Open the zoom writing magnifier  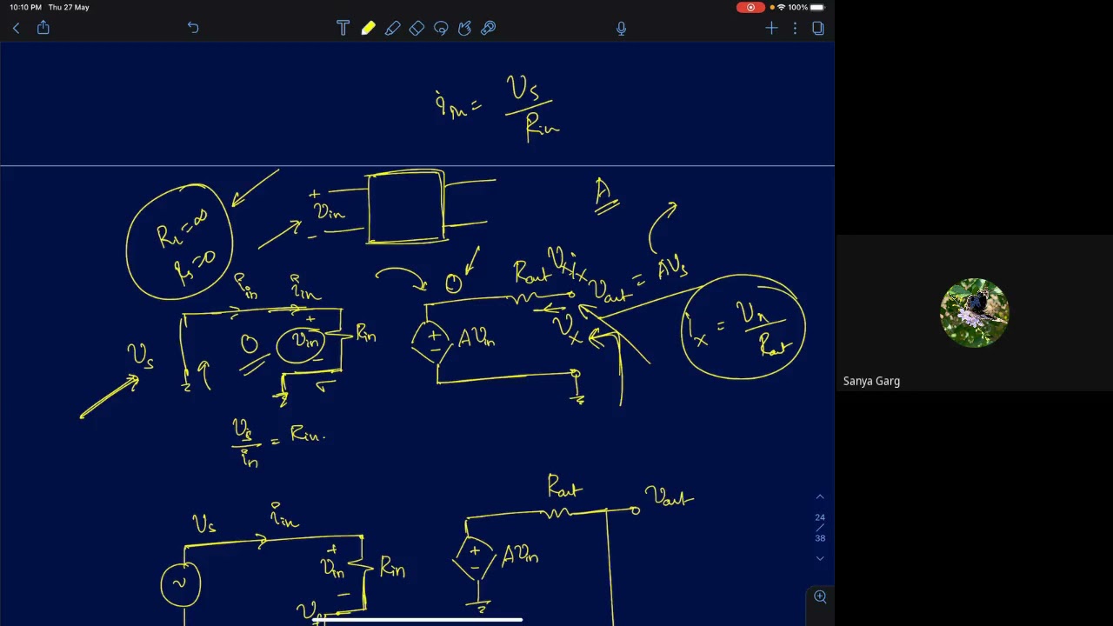(820, 596)
